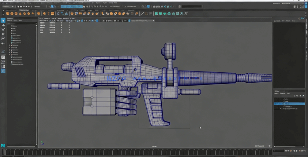Click the Maya logo in bottom-left corner
308x157 pixels.
point(3,146)
